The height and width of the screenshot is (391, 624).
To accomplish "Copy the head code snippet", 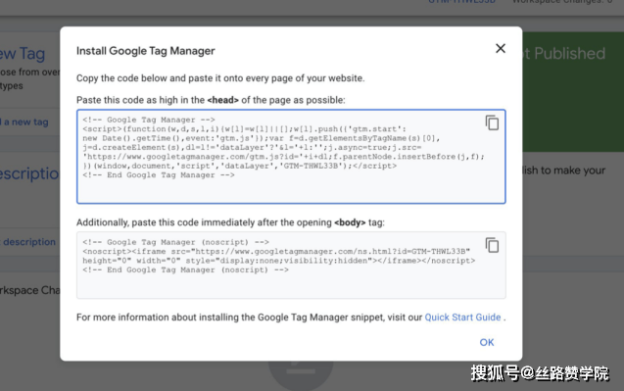I will tap(492, 122).
